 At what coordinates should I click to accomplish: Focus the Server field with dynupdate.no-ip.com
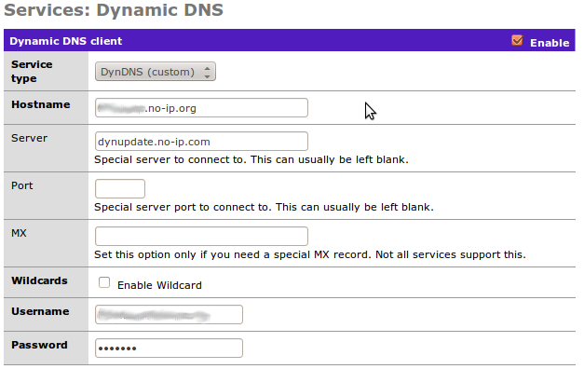coord(201,142)
